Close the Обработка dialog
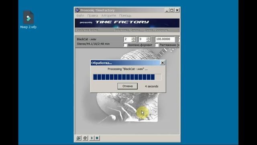 coord(162,63)
